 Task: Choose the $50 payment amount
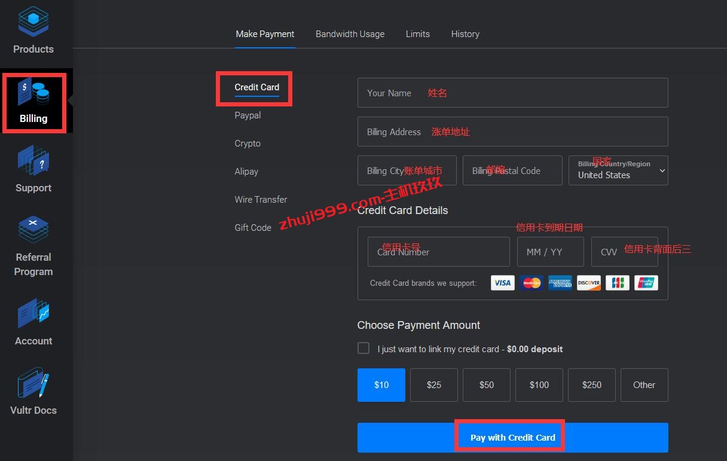pos(487,385)
